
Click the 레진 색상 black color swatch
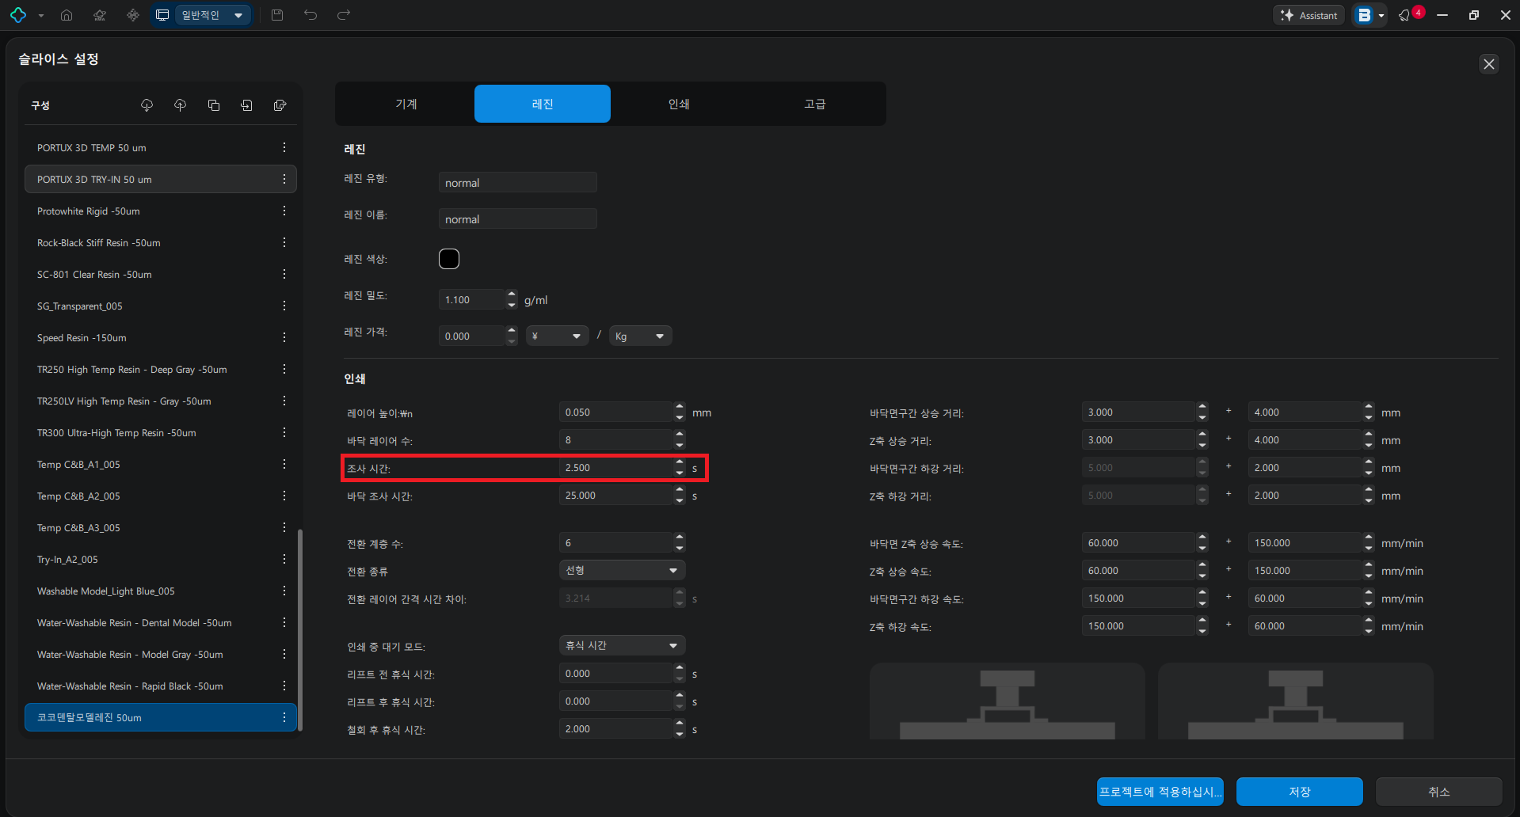(449, 259)
